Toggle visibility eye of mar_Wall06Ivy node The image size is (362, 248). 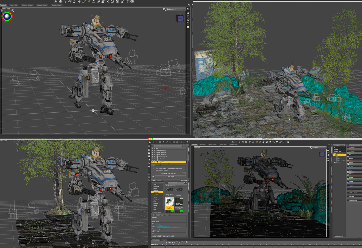(x=152, y=162)
